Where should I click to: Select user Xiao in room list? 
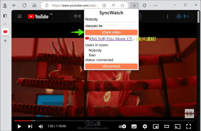pyautogui.click(x=92, y=55)
